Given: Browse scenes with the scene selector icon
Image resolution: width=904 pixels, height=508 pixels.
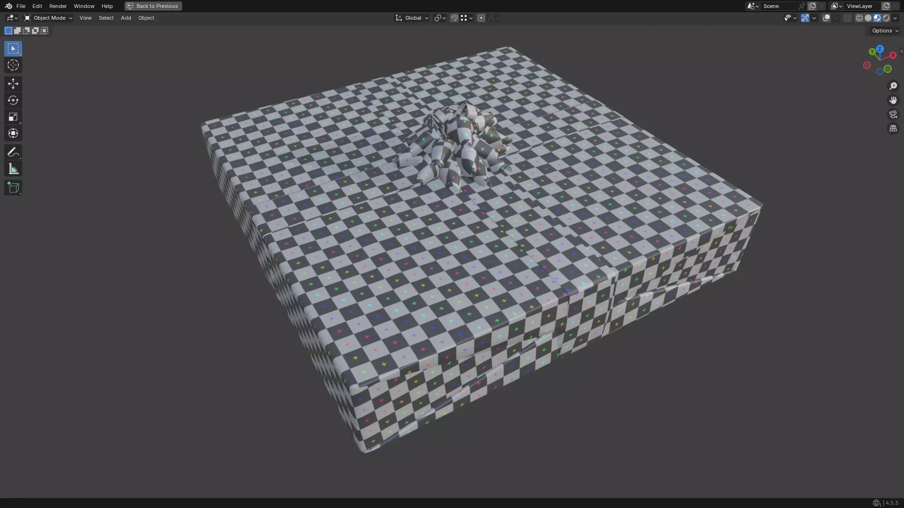Looking at the screenshot, I should (753, 6).
